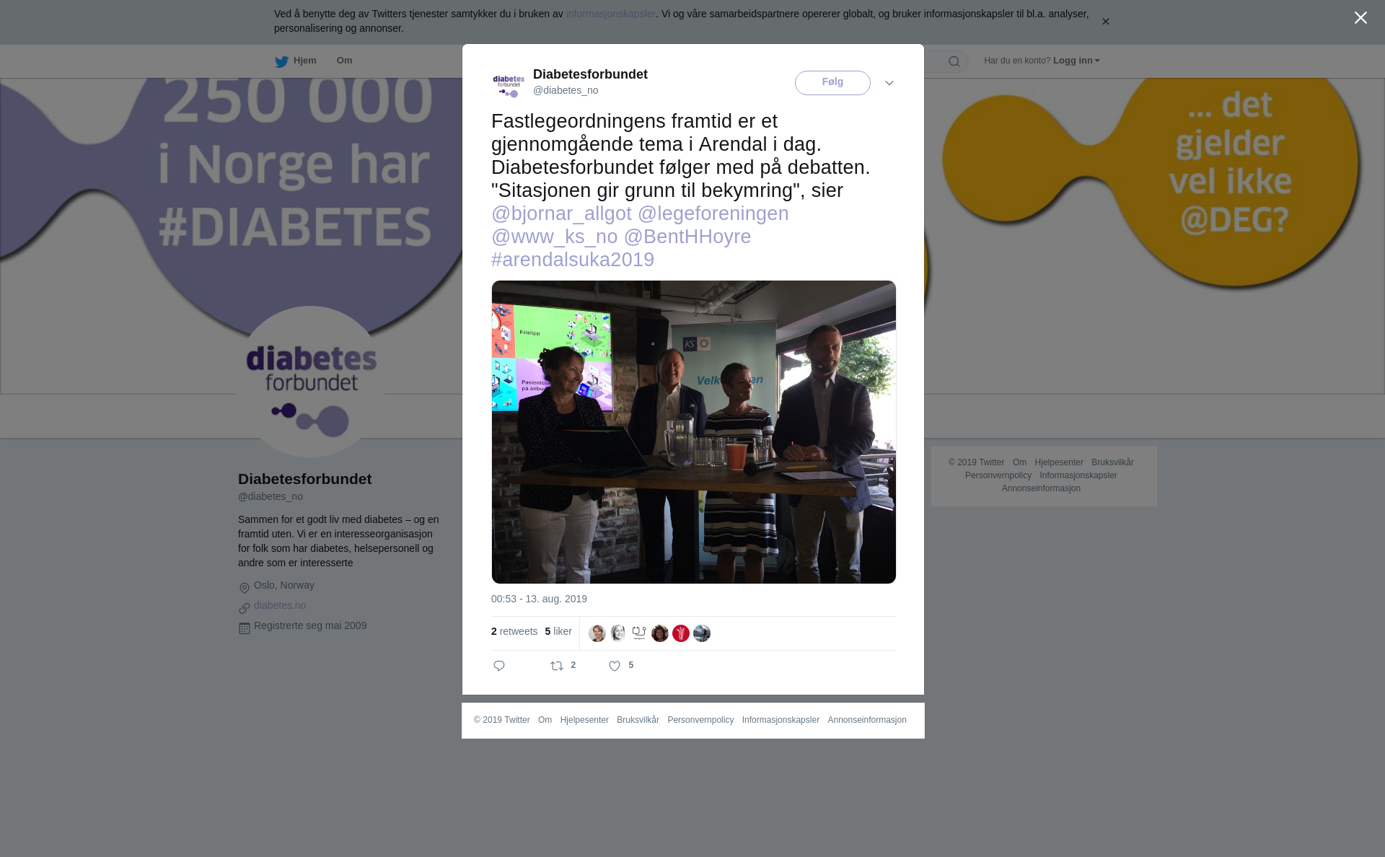Open diabetes.no website link in profile

point(280,605)
